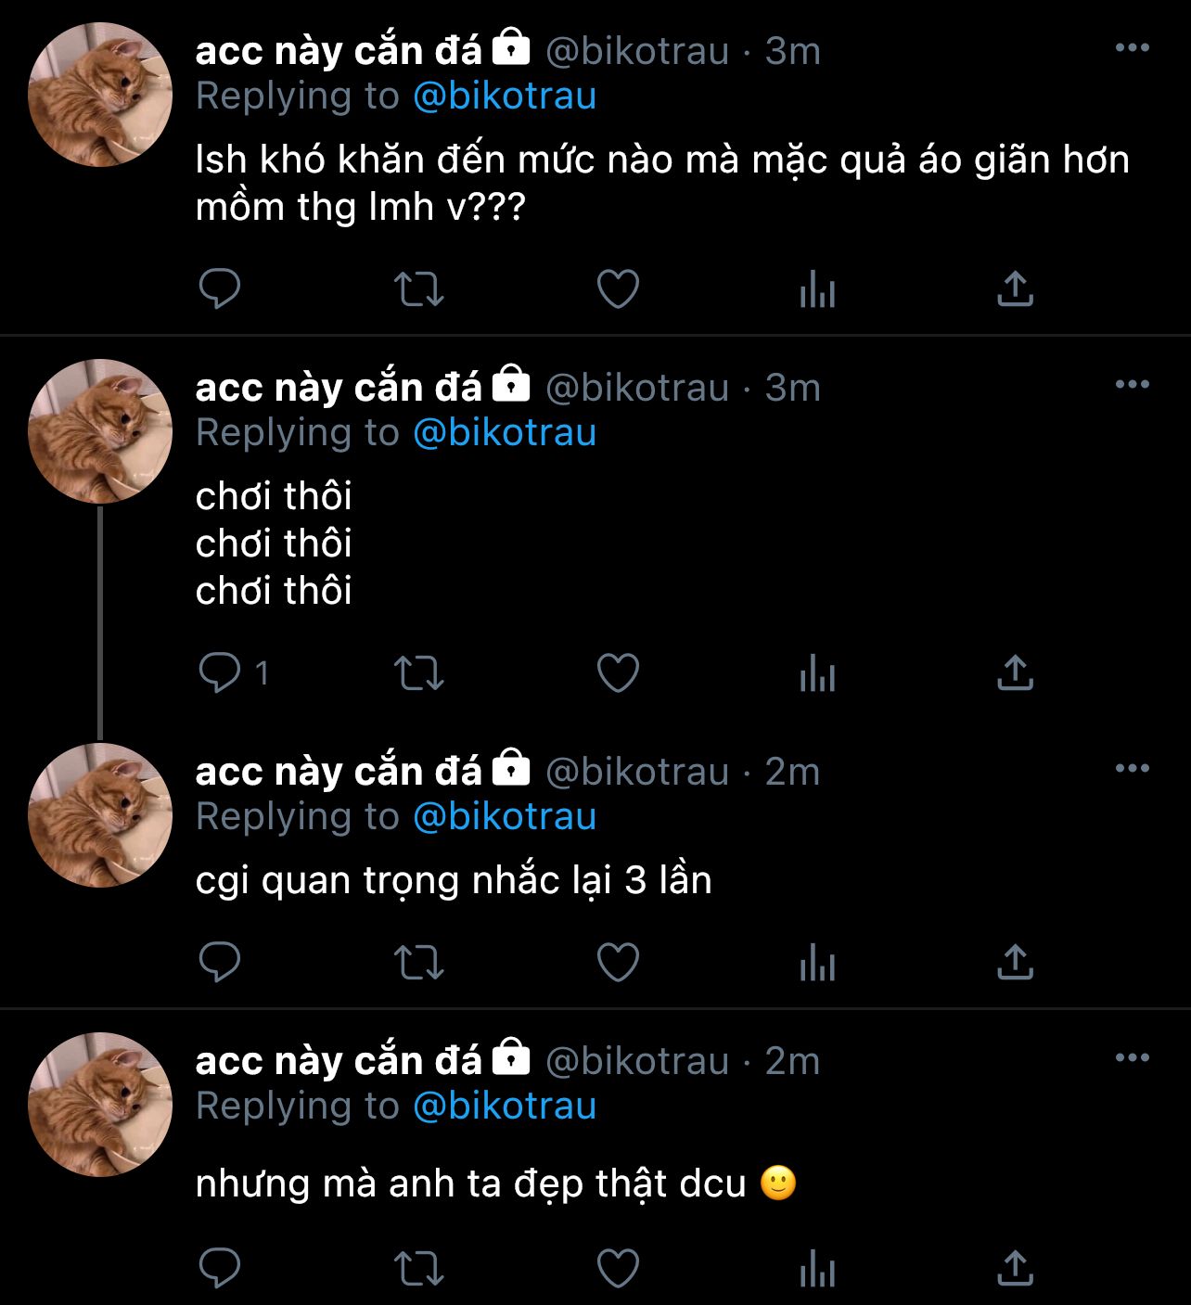The width and height of the screenshot is (1191, 1305).
Task: View analytics of the last tweet
Action: (x=817, y=1268)
